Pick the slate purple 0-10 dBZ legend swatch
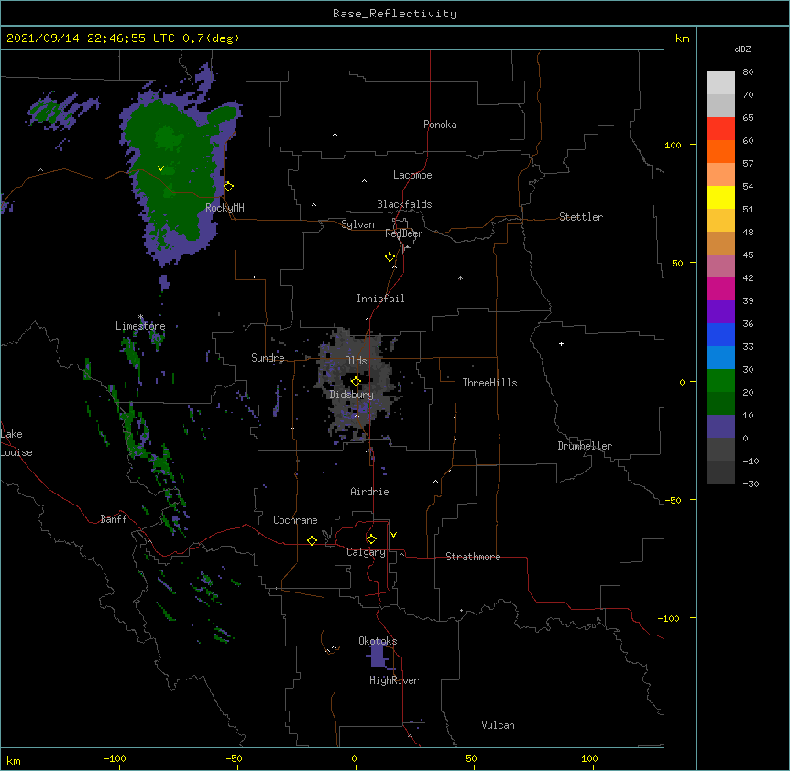This screenshot has width=790, height=771. (720, 427)
